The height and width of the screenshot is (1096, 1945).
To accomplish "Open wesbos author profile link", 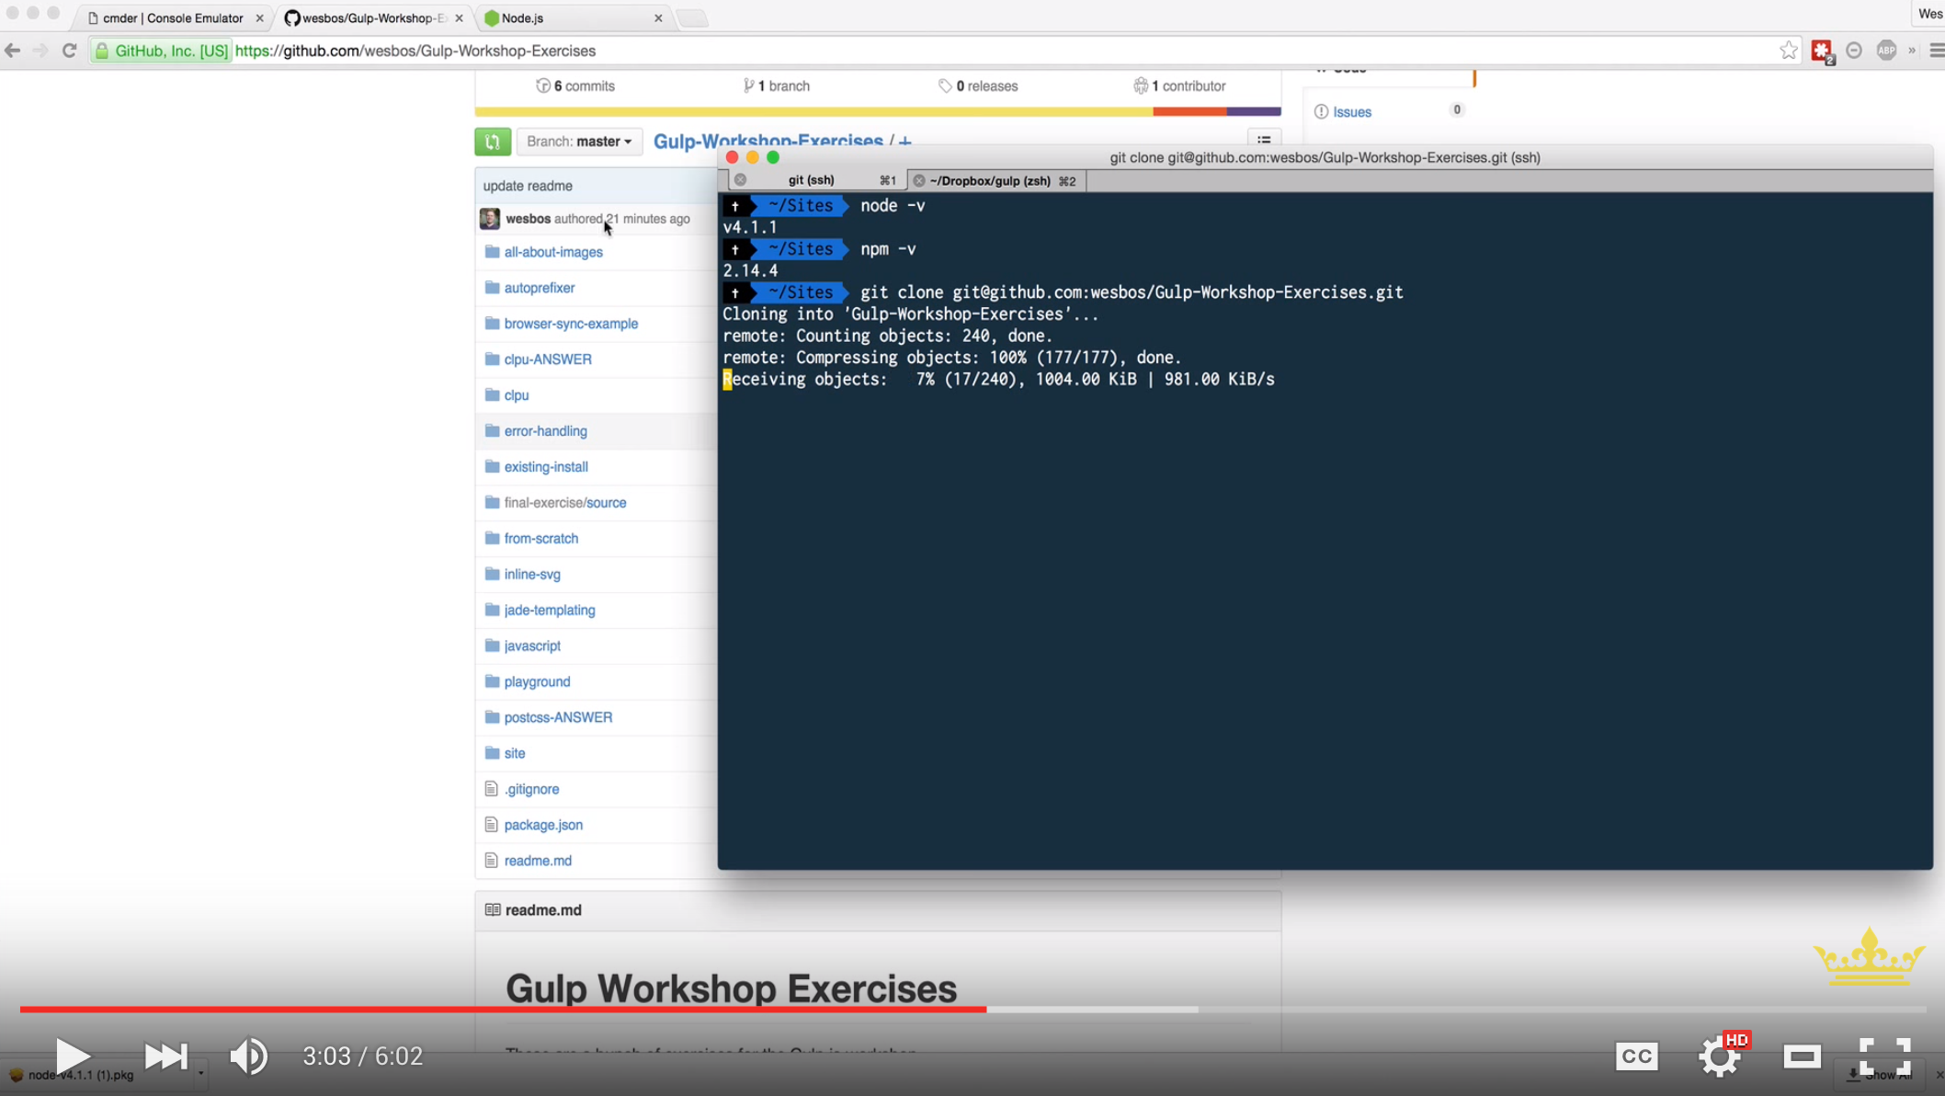I will [528, 219].
